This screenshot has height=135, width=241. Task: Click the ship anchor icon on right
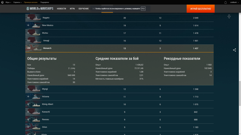coord(229,16)
